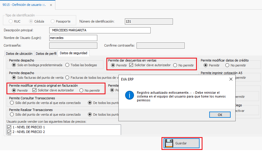Select Todas las bodegas radio option

click(x=67, y=65)
